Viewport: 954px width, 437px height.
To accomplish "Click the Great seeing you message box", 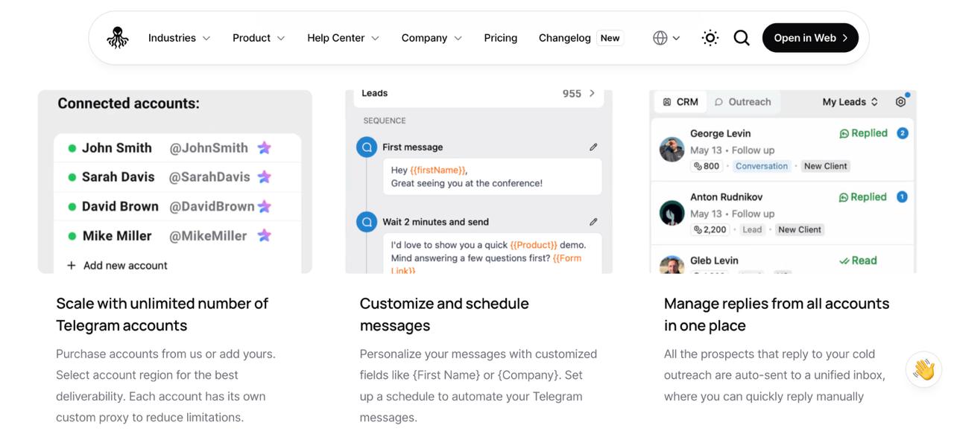I will pyautogui.click(x=492, y=177).
